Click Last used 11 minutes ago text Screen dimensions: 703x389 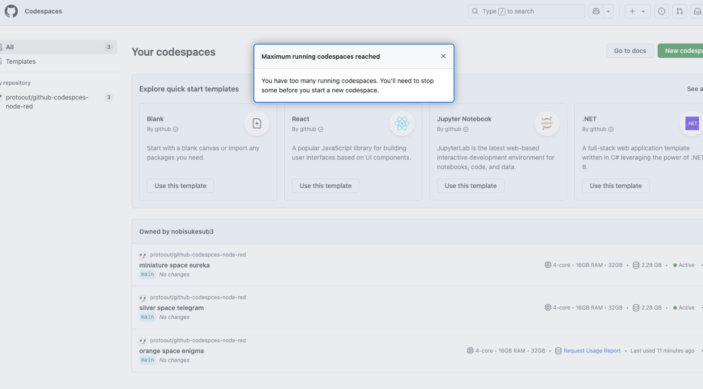(x=662, y=351)
